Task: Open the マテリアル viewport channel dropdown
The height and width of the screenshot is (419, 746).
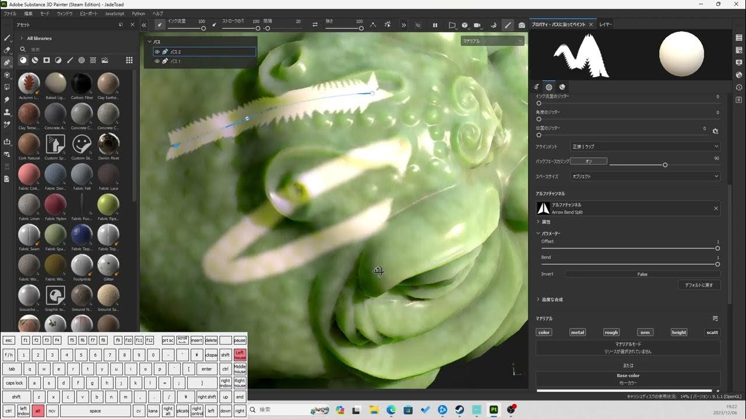Action: click(x=492, y=41)
